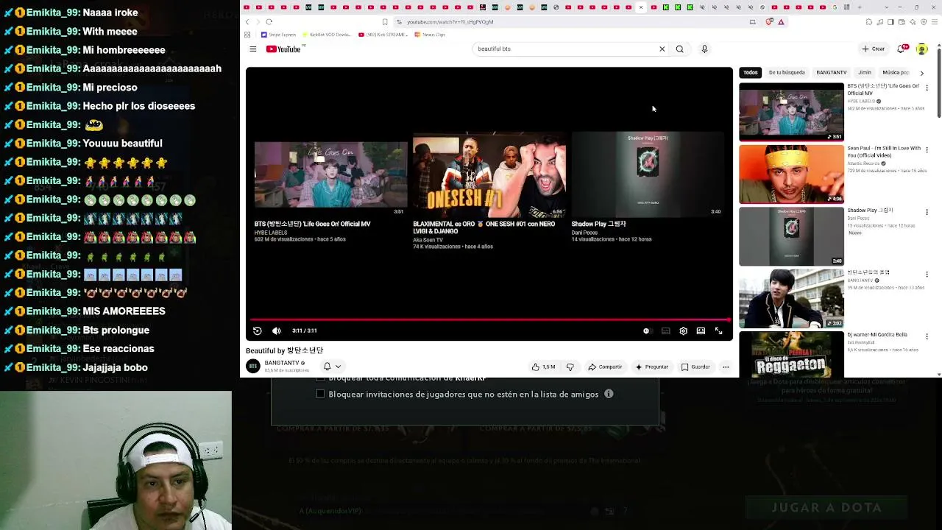The width and height of the screenshot is (942, 530).
Task: Click the JUGAR A DOTA button
Action: click(x=826, y=507)
